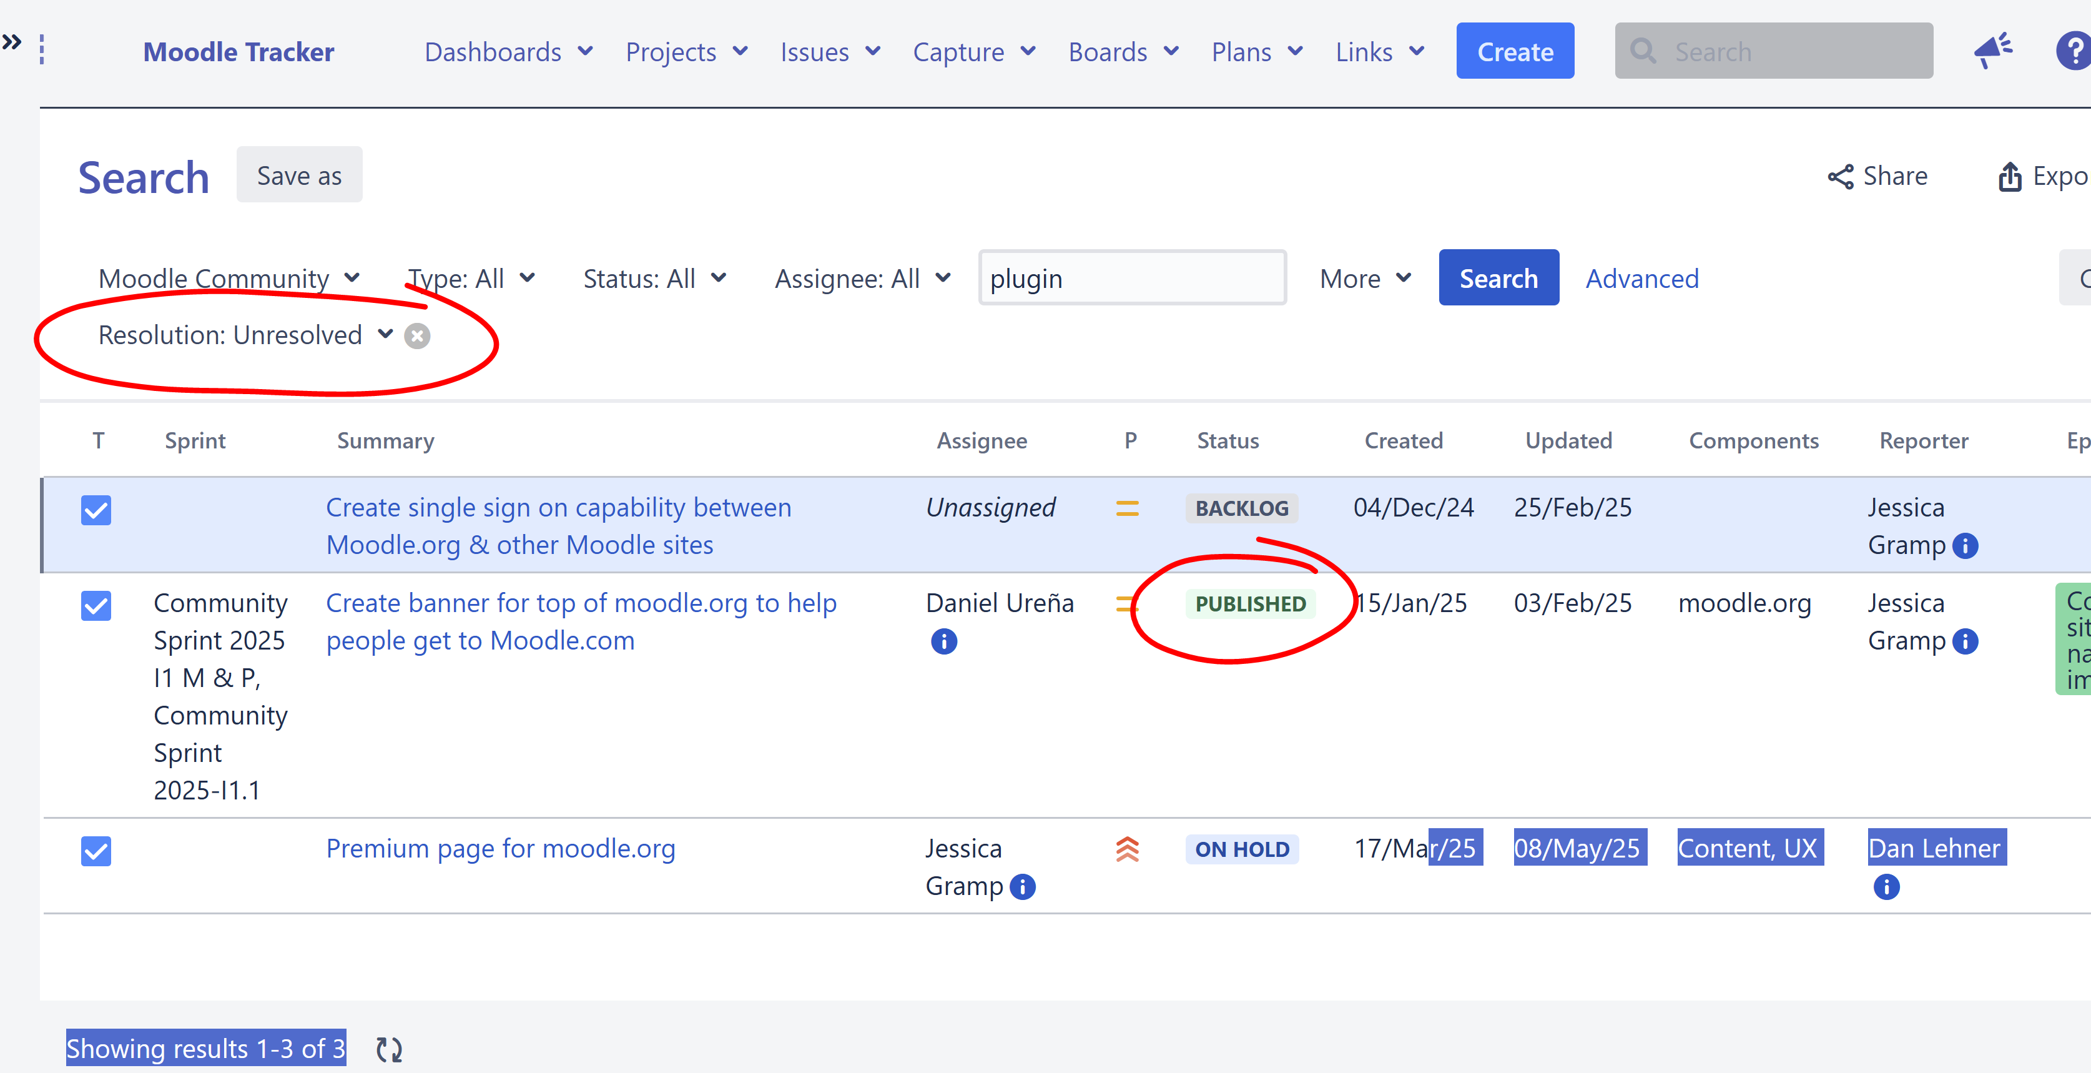Open the Moodle Community project dropdown
This screenshot has height=1073, width=2091.
pos(229,278)
